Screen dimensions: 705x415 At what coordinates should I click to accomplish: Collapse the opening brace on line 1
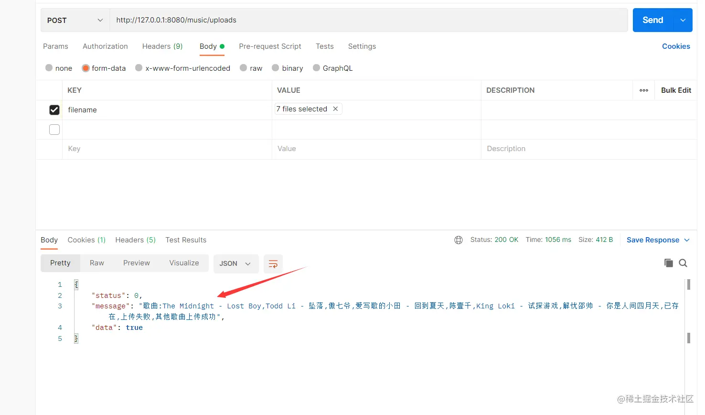pyautogui.click(x=76, y=284)
